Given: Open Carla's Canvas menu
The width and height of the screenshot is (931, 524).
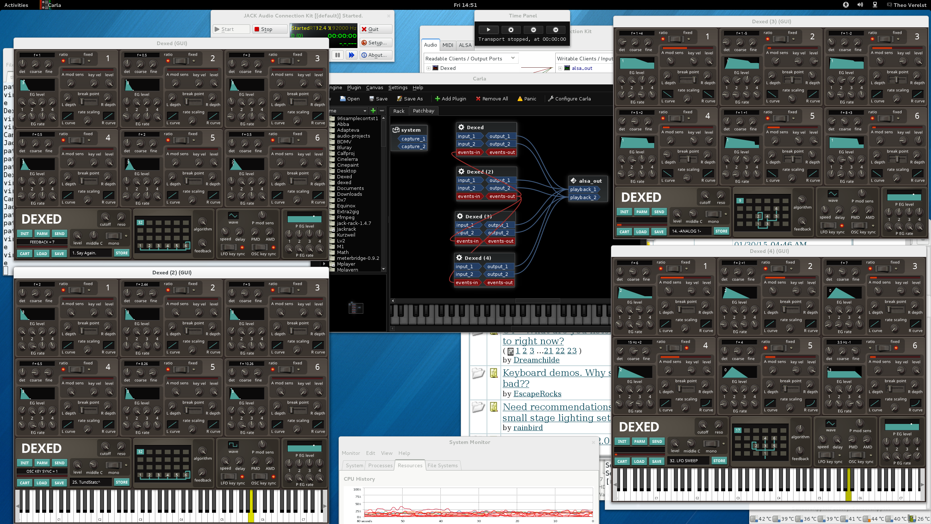Looking at the screenshot, I should [x=374, y=87].
